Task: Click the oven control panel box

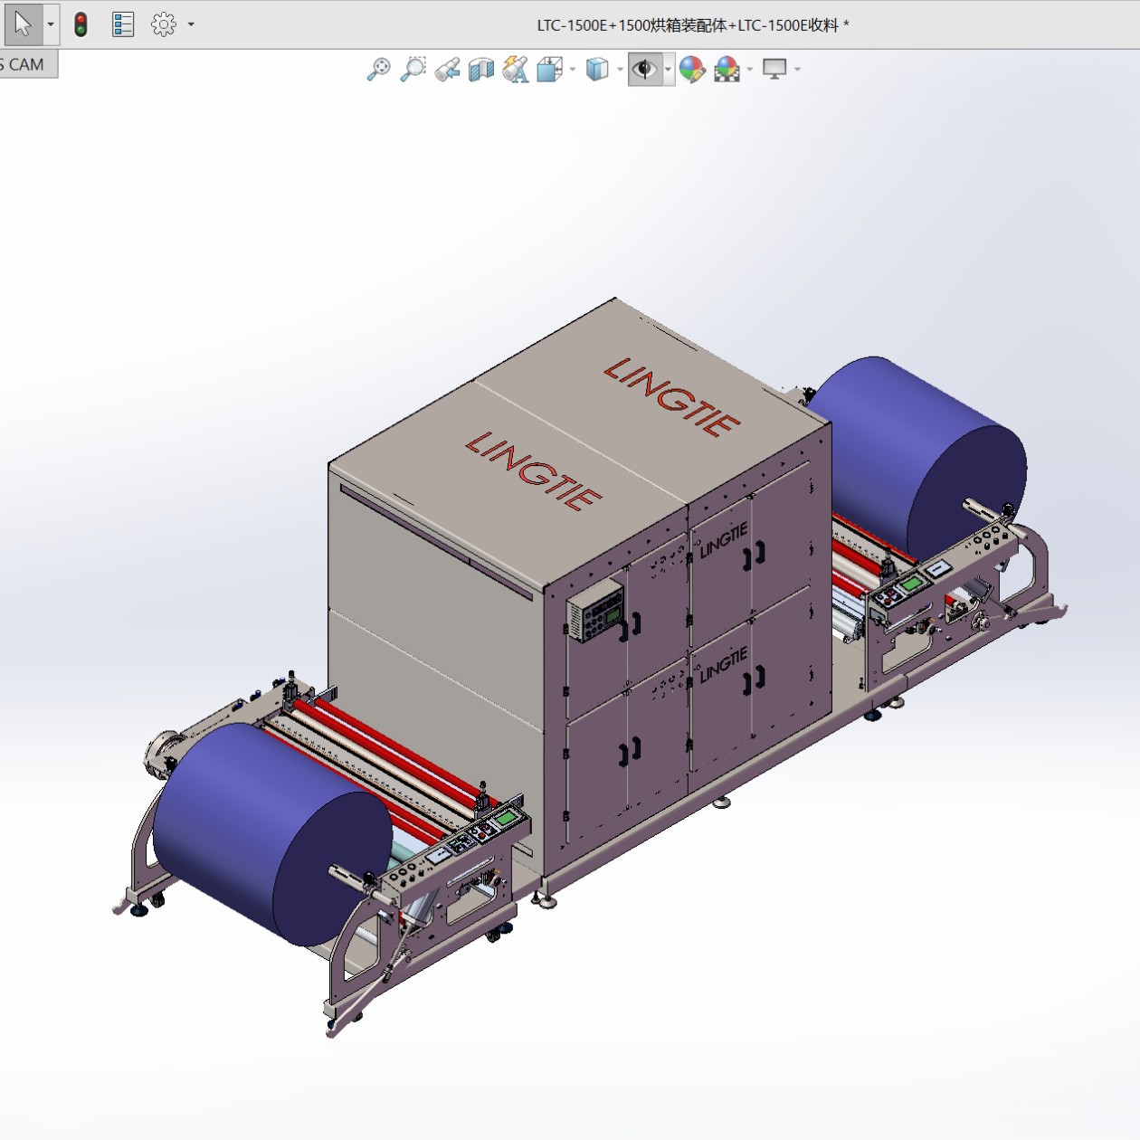Action: pyautogui.click(x=595, y=613)
